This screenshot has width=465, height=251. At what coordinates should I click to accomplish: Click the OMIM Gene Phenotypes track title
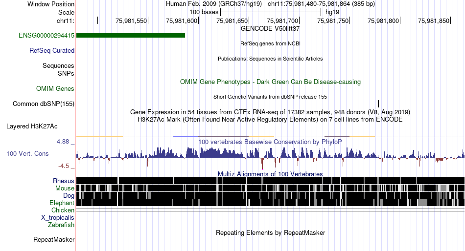pyautogui.click(x=270, y=82)
